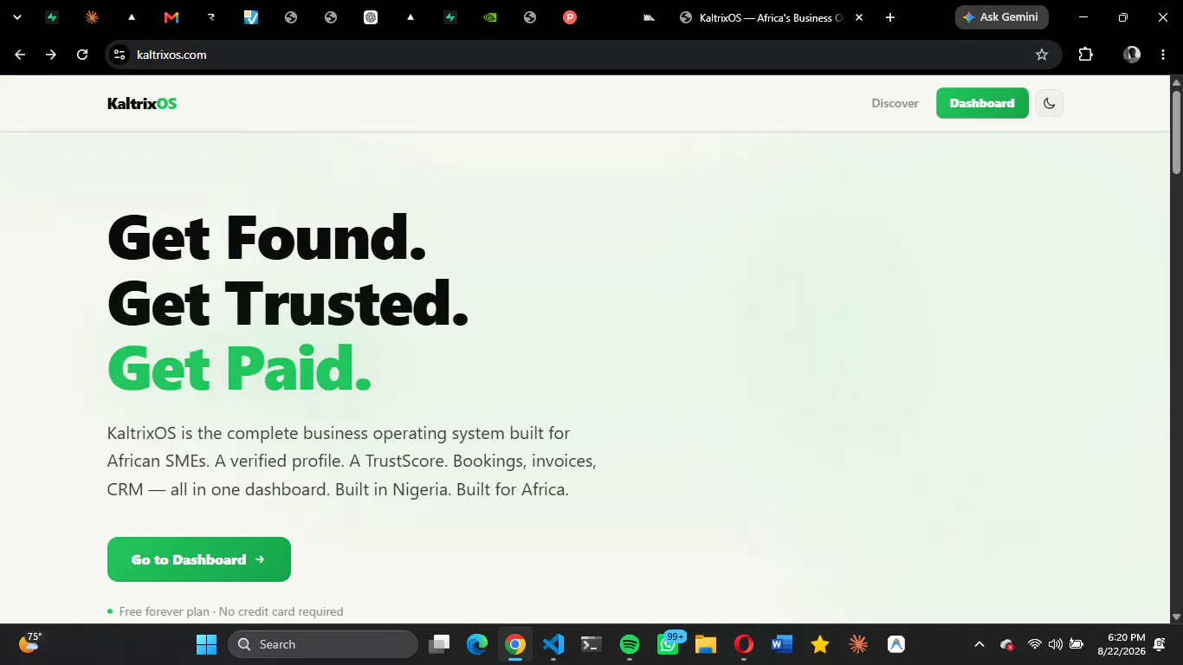Switch to the ChatGPT tab
This screenshot has height=665, width=1183.
point(371,17)
